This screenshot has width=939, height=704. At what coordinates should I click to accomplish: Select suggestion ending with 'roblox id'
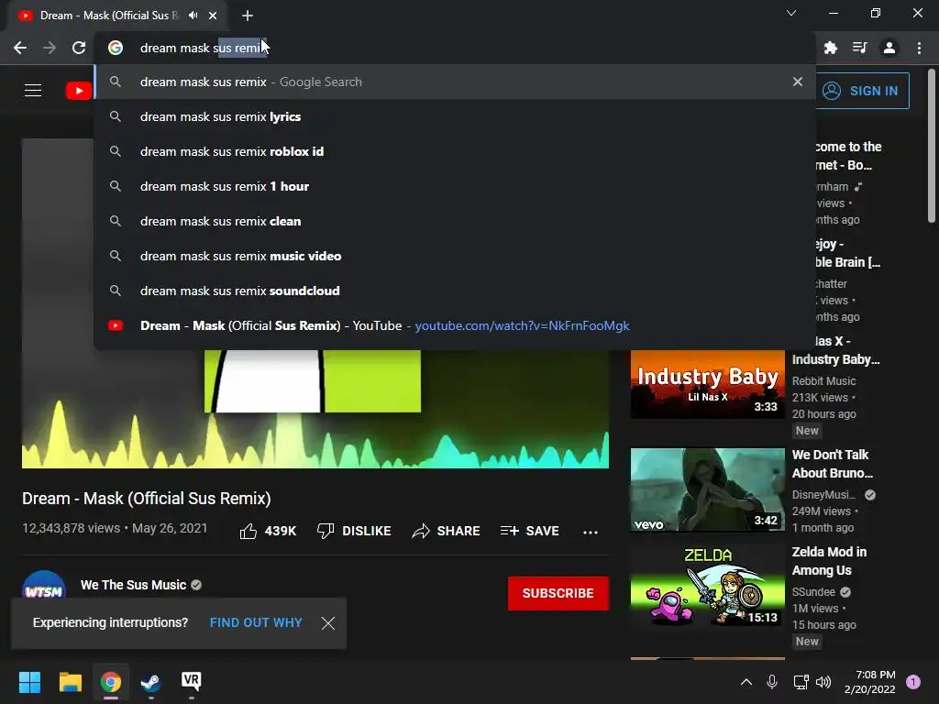point(455,151)
